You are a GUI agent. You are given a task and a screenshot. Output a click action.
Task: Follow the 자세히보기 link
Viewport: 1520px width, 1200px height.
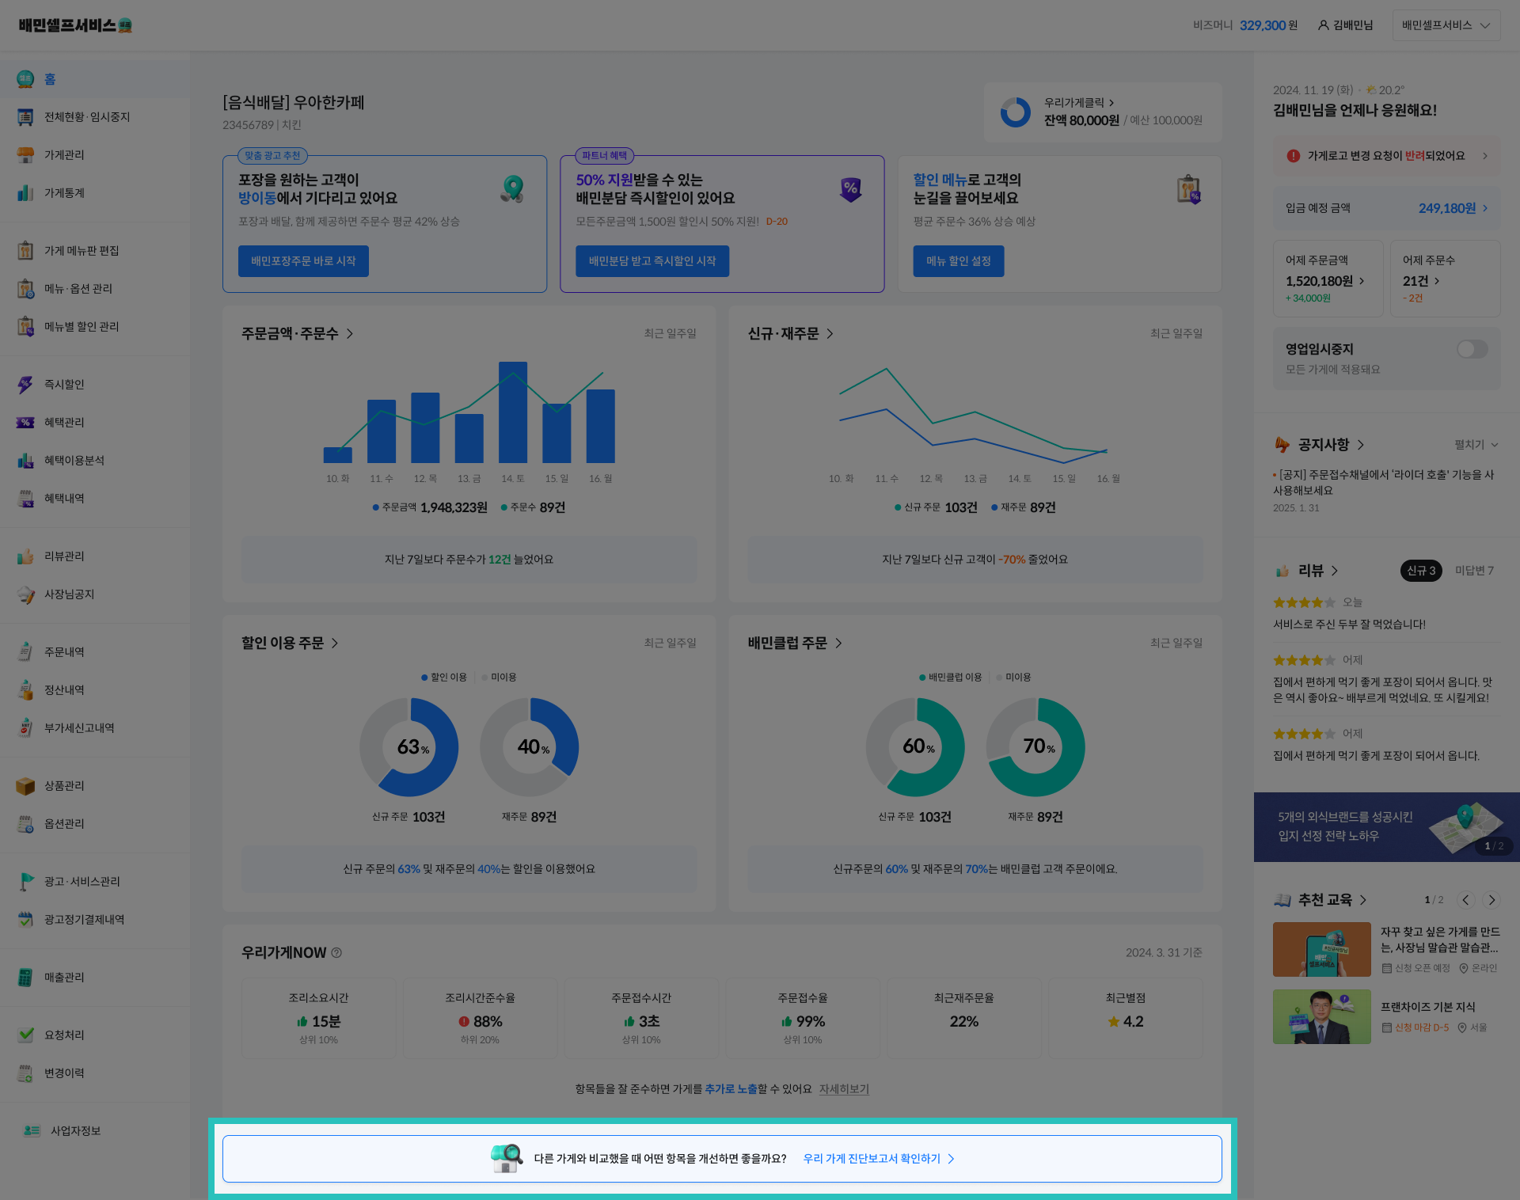pyautogui.click(x=844, y=1089)
